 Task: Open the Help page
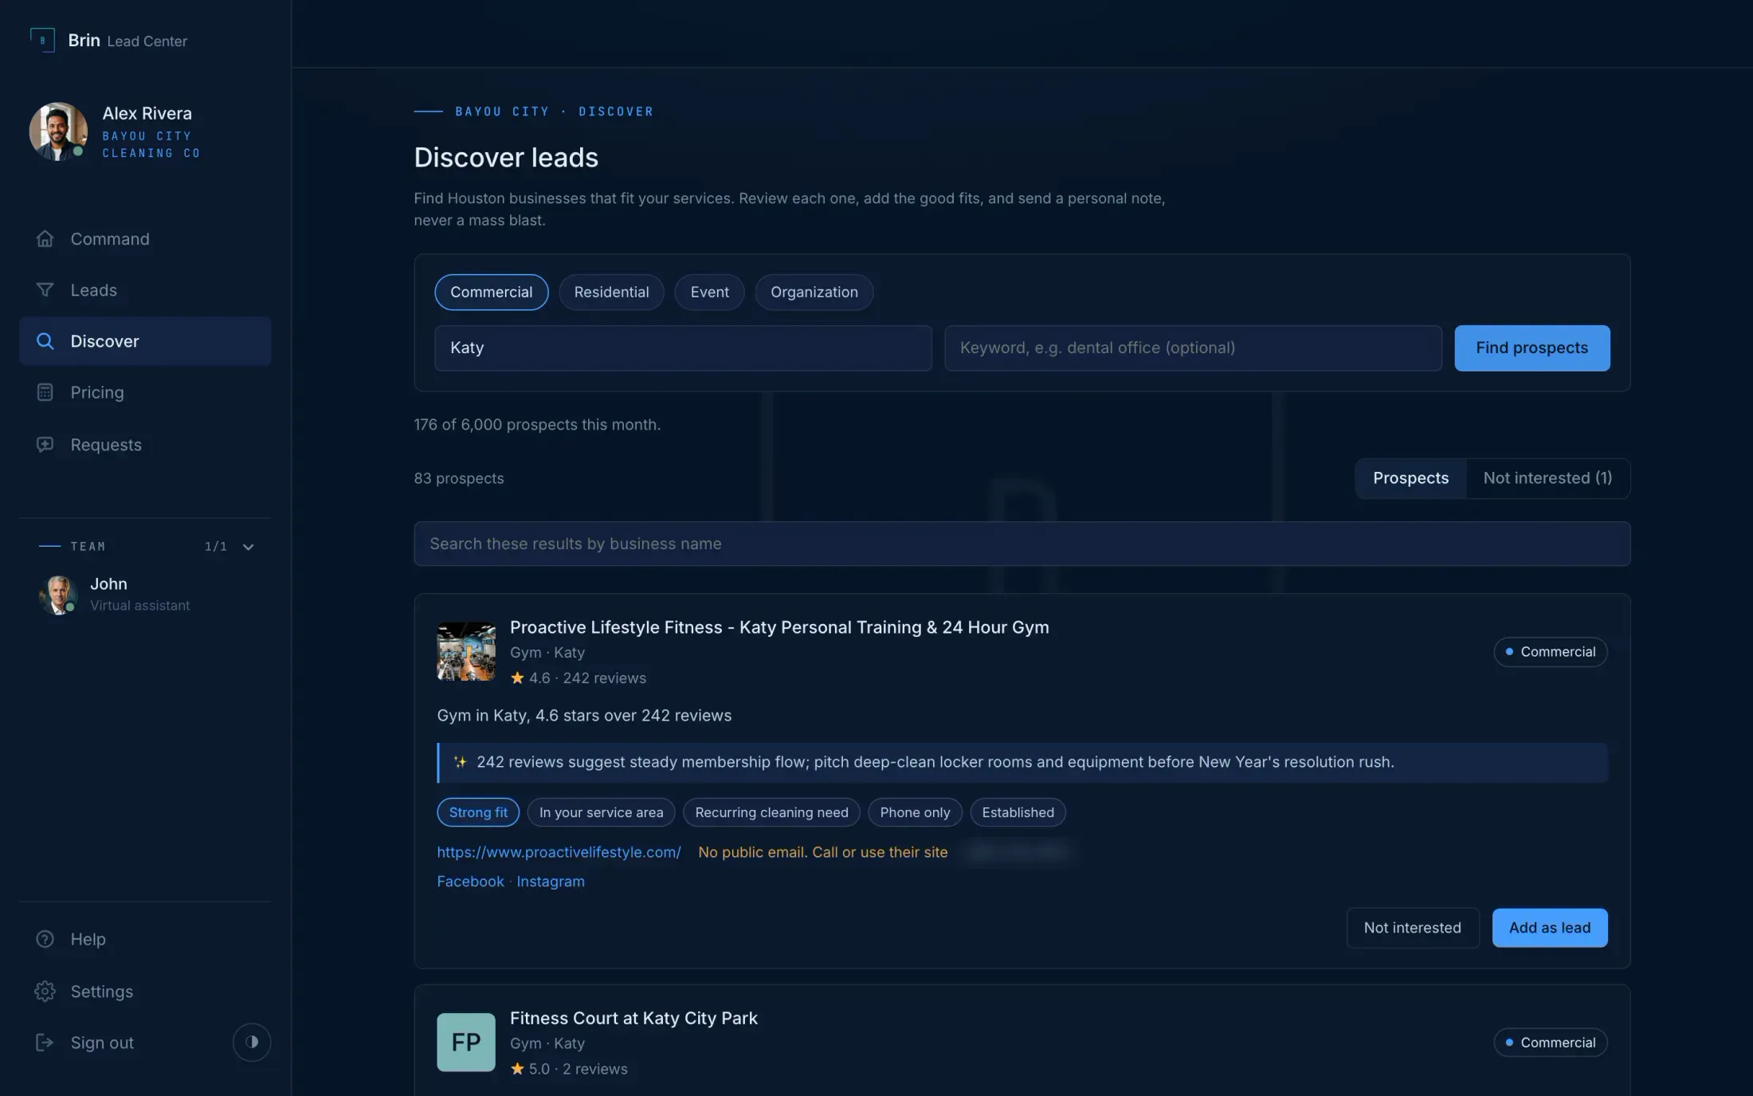(x=145, y=939)
